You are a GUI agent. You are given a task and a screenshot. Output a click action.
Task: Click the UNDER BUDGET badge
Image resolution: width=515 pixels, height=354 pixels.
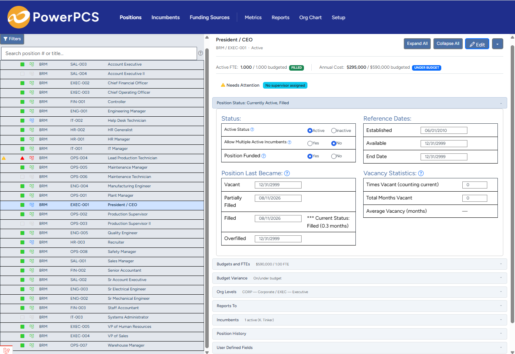click(426, 68)
